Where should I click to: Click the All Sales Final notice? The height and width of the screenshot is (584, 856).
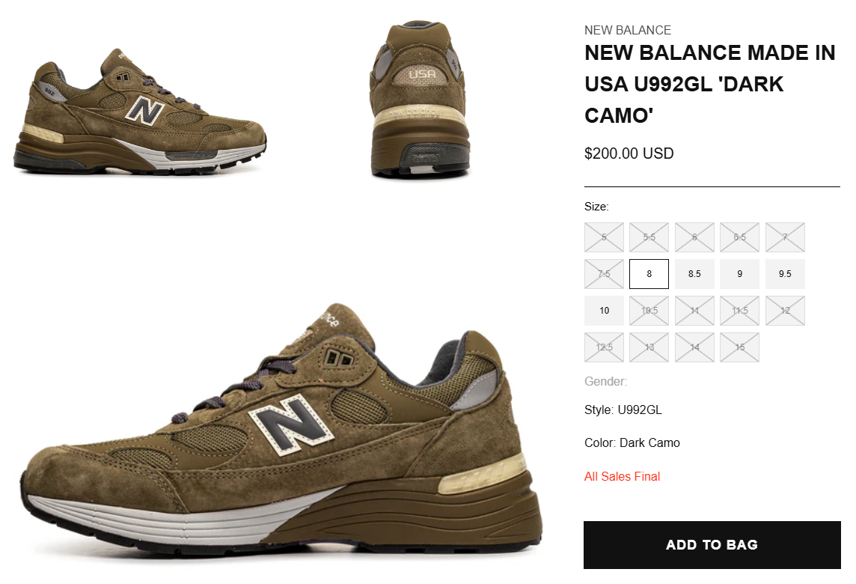click(x=622, y=476)
